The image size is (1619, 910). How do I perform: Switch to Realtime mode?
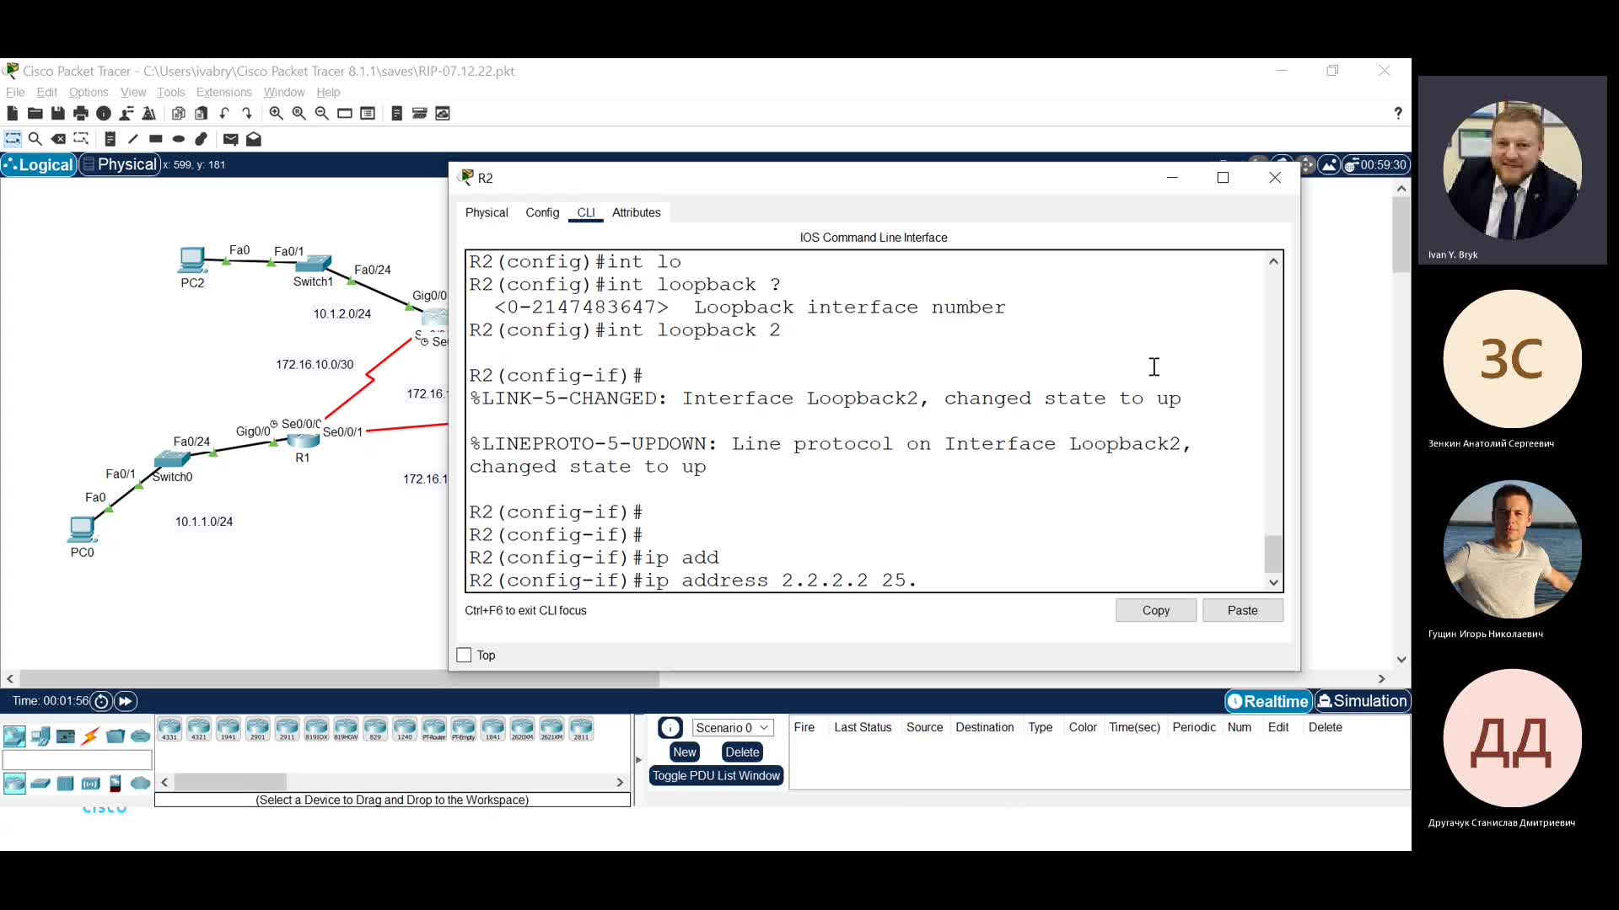coord(1268,701)
